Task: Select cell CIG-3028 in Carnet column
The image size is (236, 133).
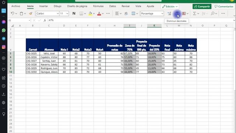Action: (x=33, y=65)
